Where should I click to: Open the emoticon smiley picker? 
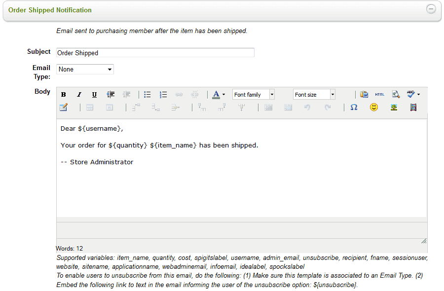click(374, 107)
